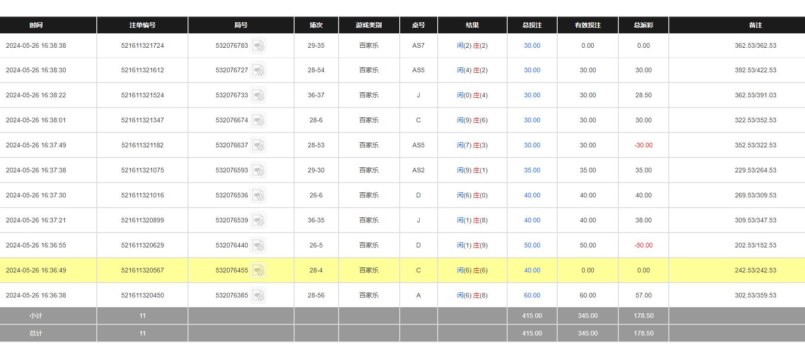Open video replay icon for round 532076674
This screenshot has width=805, height=354.
(258, 120)
